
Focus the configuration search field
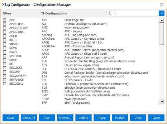pos(135,13)
